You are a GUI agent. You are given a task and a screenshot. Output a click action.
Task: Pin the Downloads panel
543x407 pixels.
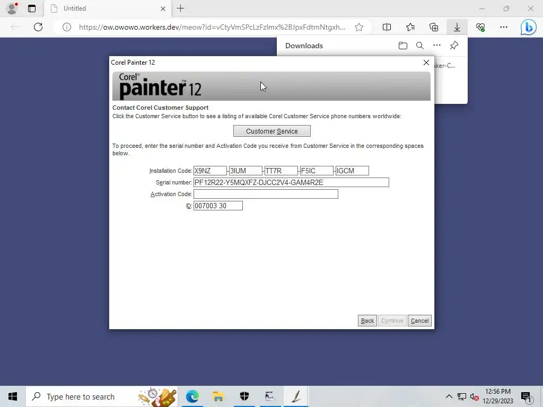click(x=454, y=46)
